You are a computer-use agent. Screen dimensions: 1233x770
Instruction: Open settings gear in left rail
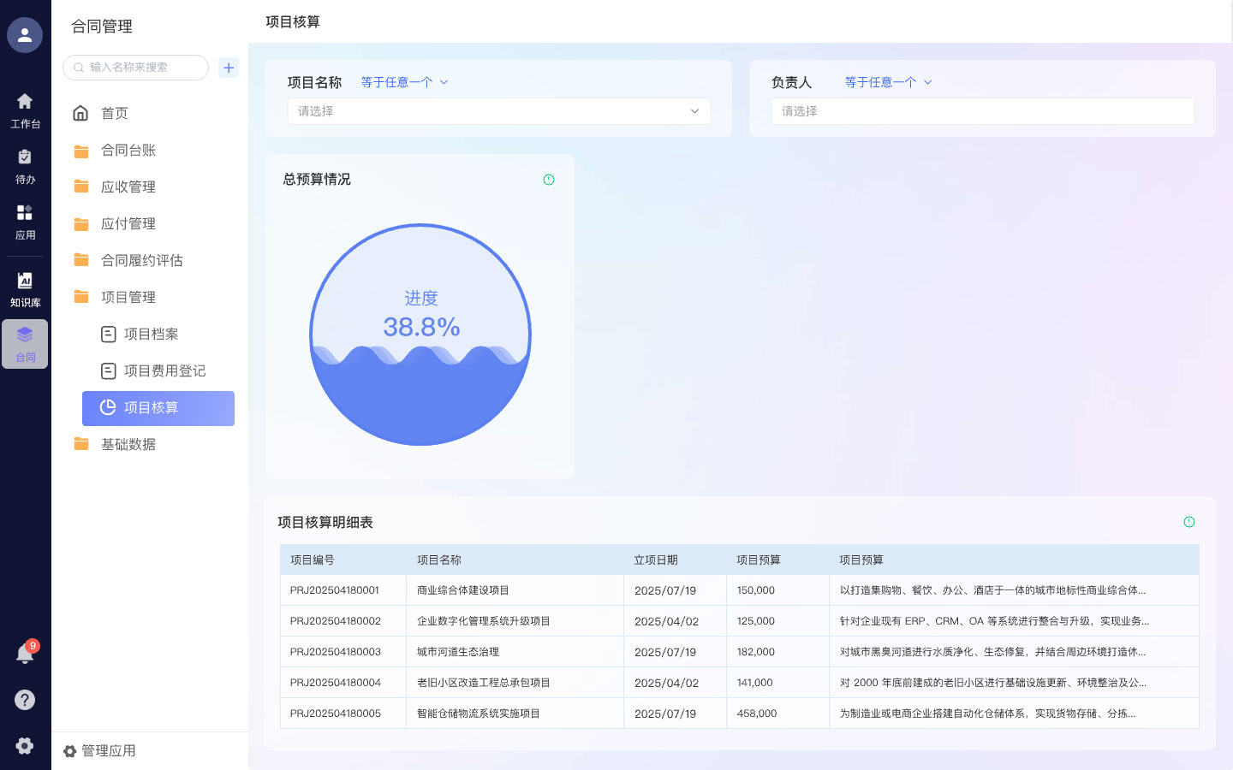(25, 745)
